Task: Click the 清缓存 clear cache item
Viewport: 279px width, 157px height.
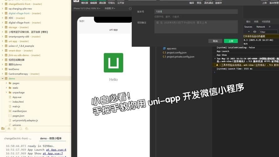Action: [218, 3]
